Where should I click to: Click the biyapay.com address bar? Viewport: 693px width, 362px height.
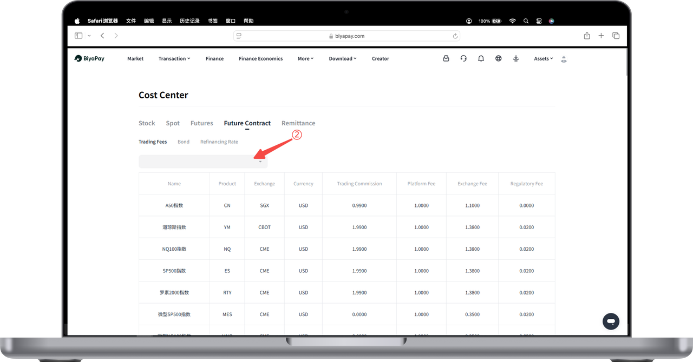tap(346, 36)
